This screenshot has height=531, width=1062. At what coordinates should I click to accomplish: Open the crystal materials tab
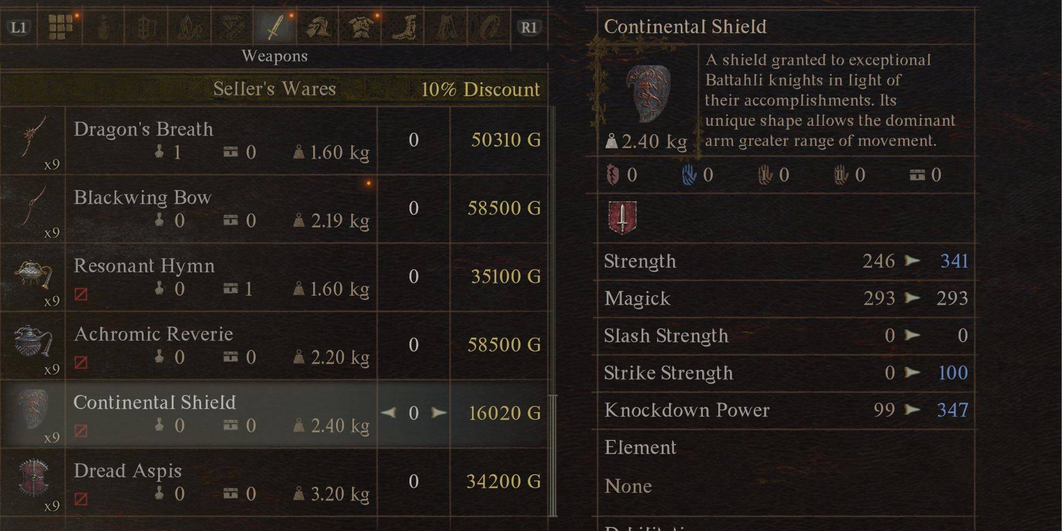pyautogui.click(x=189, y=27)
